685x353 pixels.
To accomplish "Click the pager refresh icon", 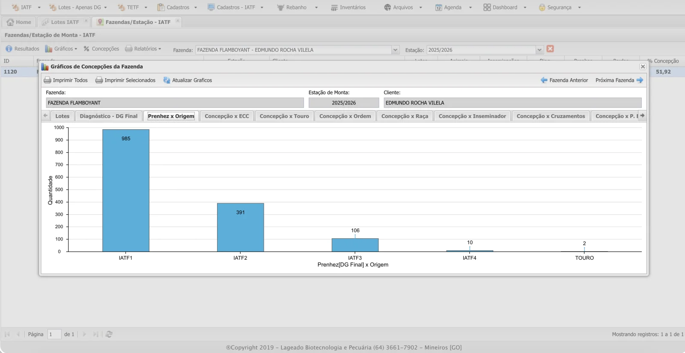I will (x=109, y=334).
